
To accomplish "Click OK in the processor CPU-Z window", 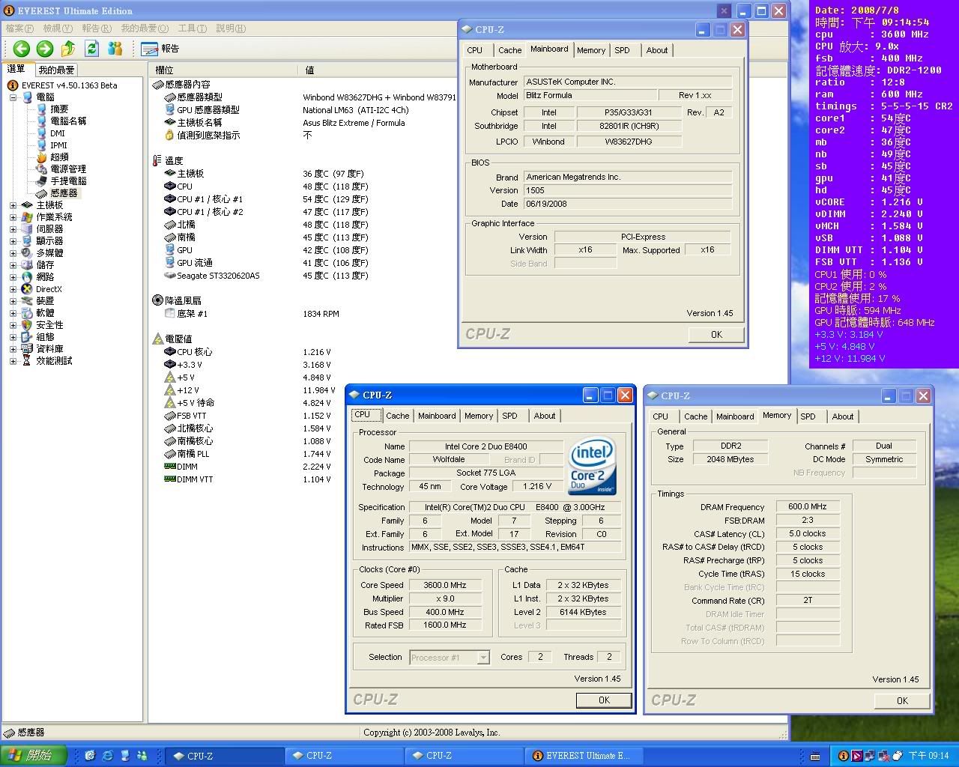I will 604,700.
